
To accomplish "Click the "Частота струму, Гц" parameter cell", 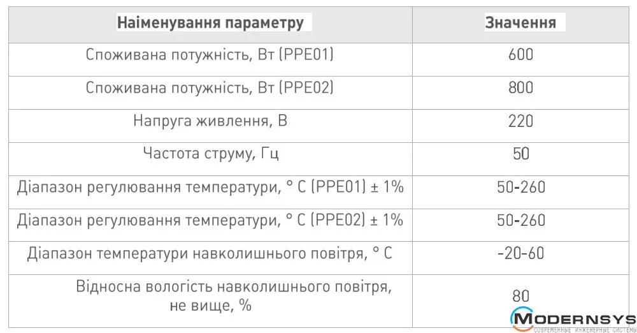I will (x=210, y=154).
